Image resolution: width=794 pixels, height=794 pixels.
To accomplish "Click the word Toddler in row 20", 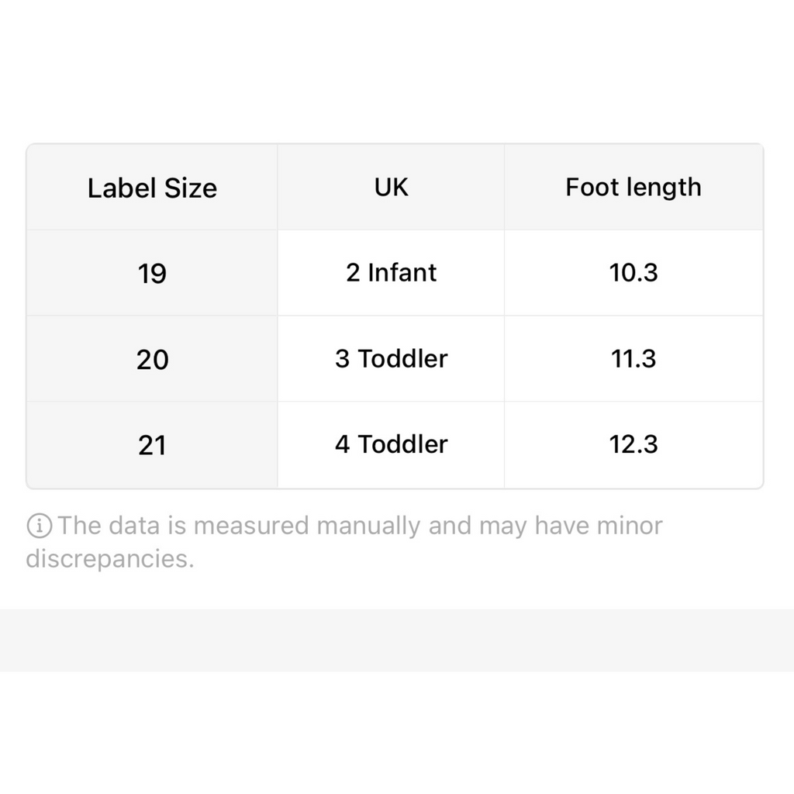I will [x=402, y=358].
